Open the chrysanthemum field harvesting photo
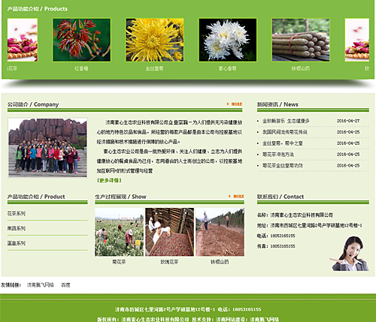The height and width of the screenshot is (322, 376). (120, 232)
